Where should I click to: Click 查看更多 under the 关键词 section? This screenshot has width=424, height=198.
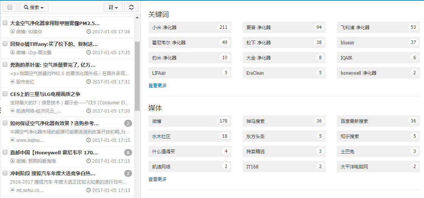(157, 86)
